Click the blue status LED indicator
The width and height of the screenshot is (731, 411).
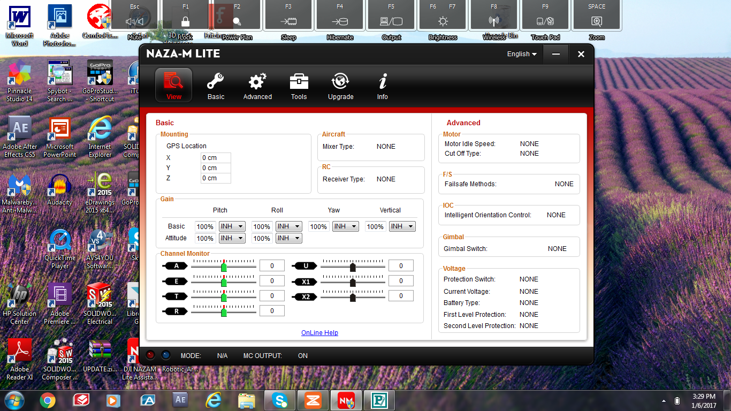[165, 355]
